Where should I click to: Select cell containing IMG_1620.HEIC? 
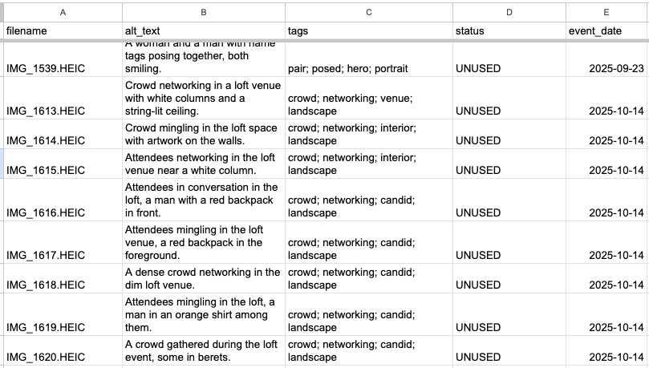(x=63, y=350)
